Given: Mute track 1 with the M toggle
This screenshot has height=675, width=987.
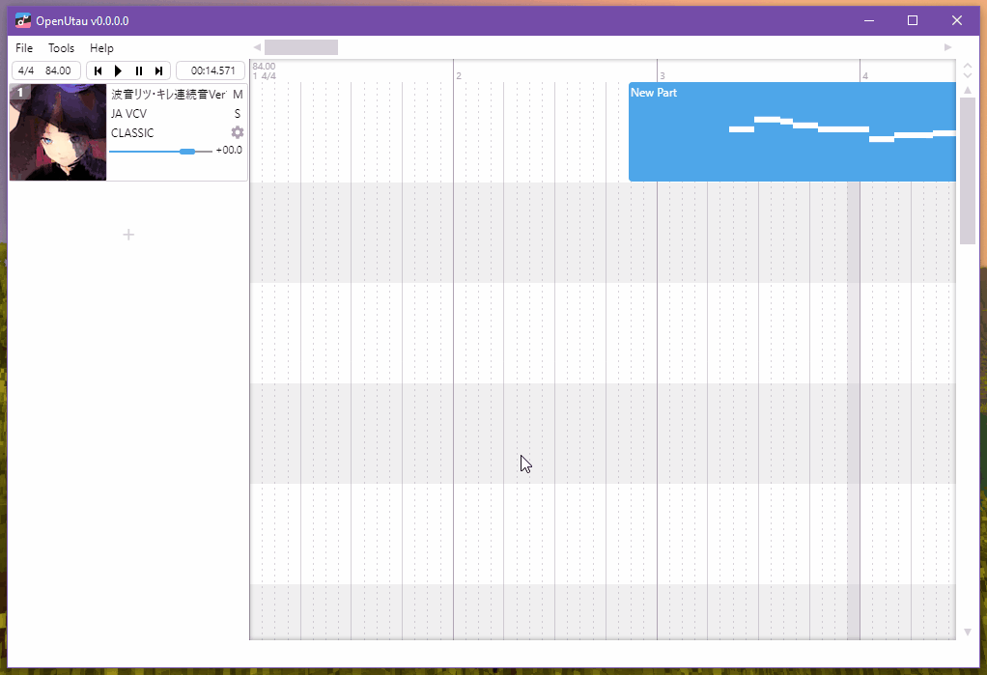Looking at the screenshot, I should coord(238,94).
